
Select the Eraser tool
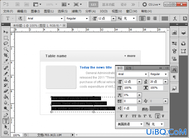(6, 91)
